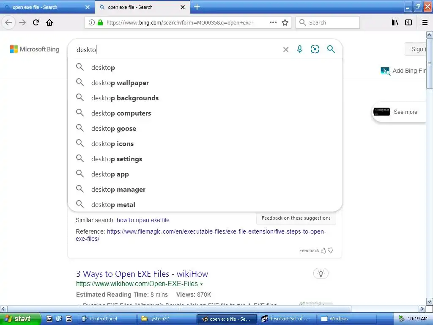
Task: Click horizontal scrollbar left arrow
Action: 3,308
